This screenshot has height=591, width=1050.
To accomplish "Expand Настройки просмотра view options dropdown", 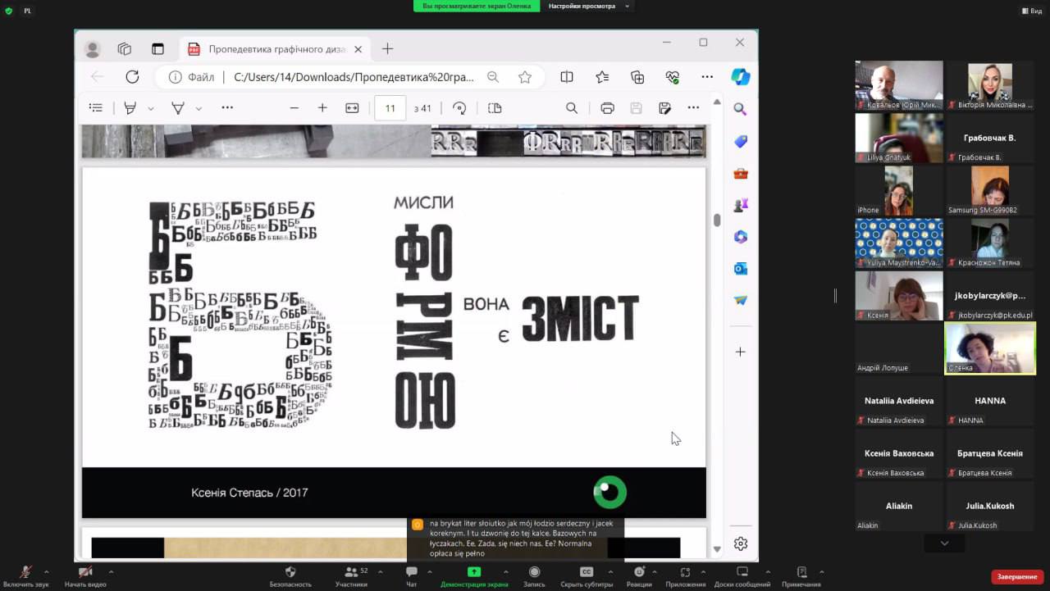I will [628, 6].
